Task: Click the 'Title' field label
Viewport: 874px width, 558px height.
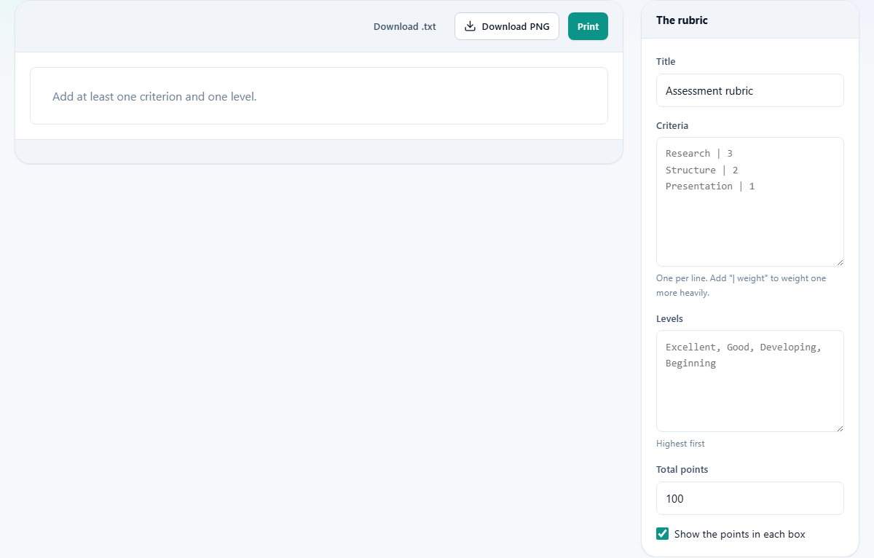Action: tap(666, 62)
